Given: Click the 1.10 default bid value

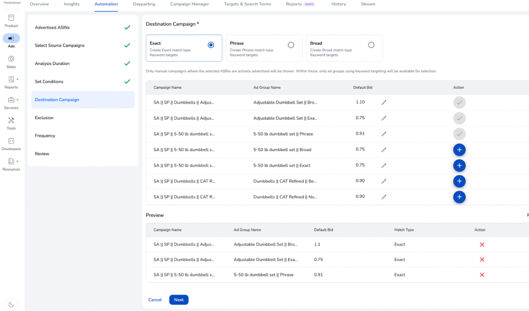Looking at the screenshot, I should (x=360, y=102).
